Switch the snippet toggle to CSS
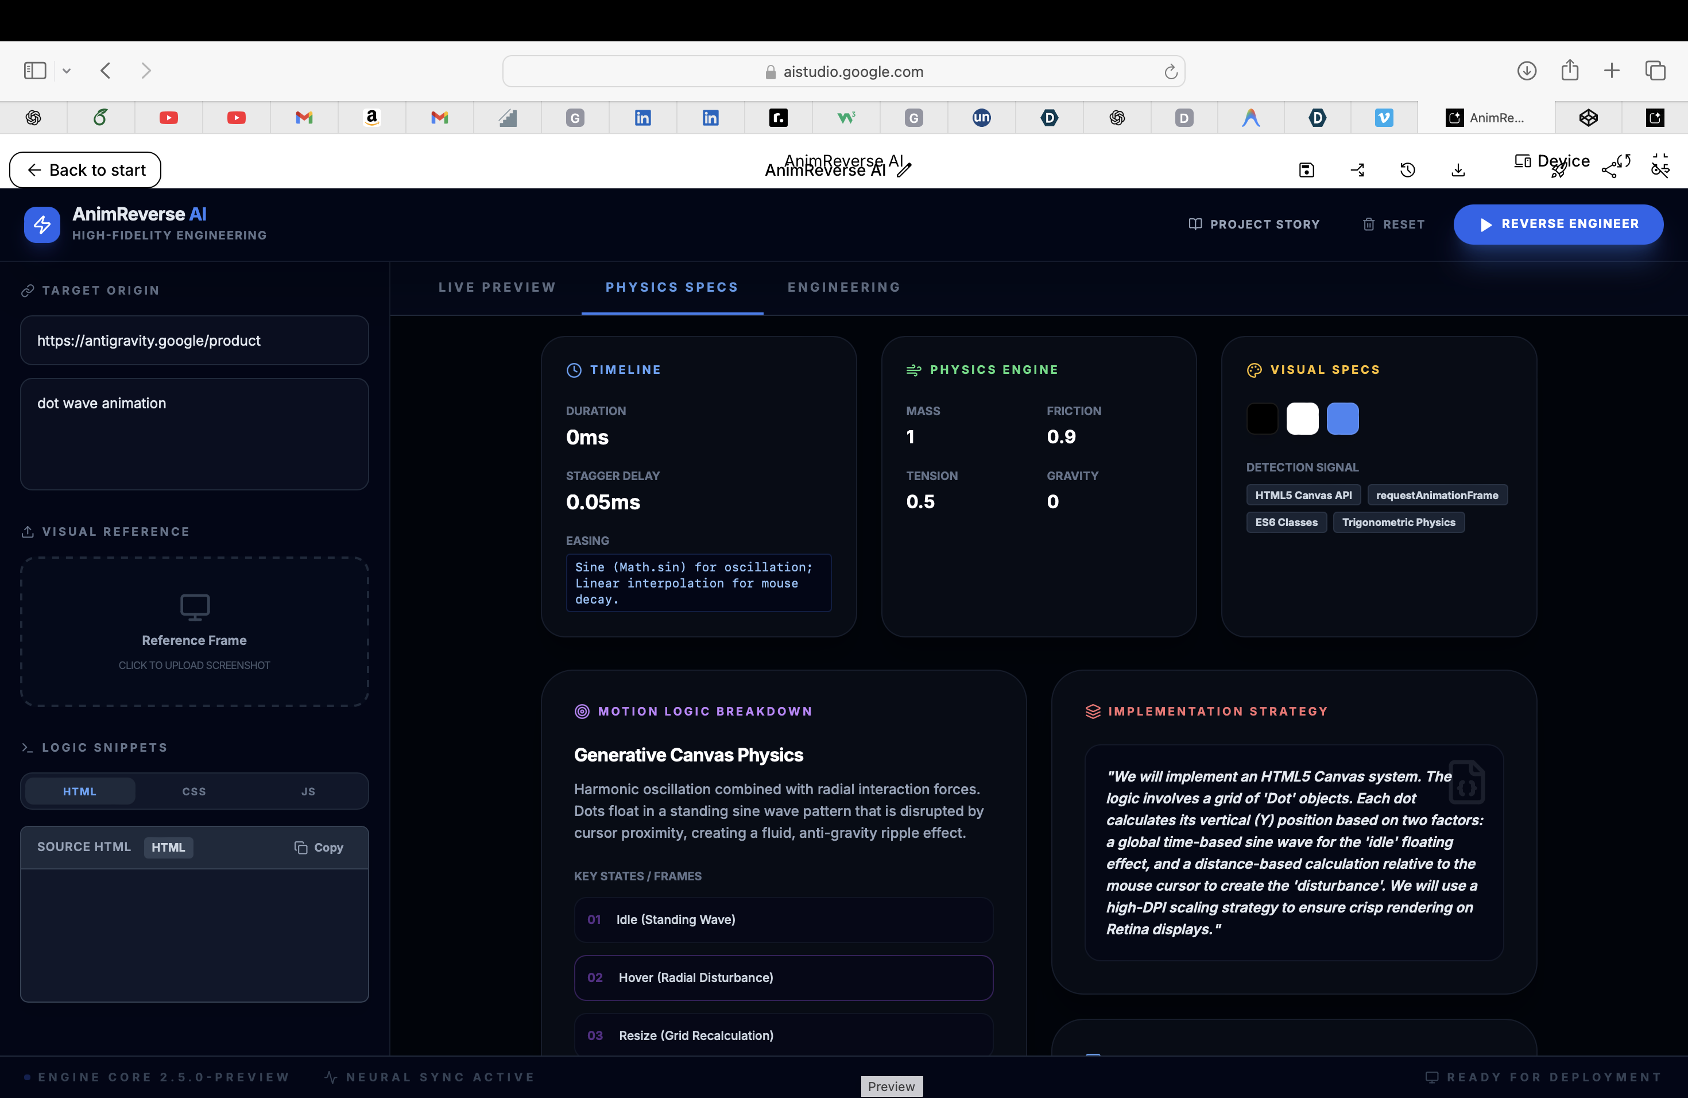 click(x=193, y=791)
